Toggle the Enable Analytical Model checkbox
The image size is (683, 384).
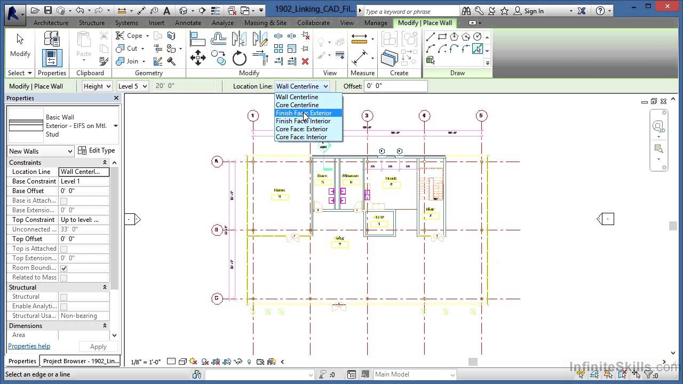tap(63, 307)
